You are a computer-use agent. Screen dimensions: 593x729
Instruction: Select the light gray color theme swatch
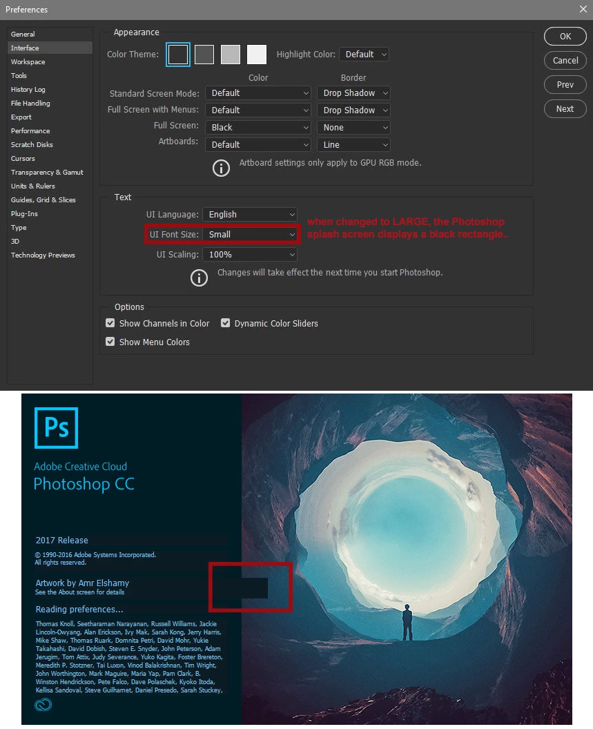(x=231, y=55)
